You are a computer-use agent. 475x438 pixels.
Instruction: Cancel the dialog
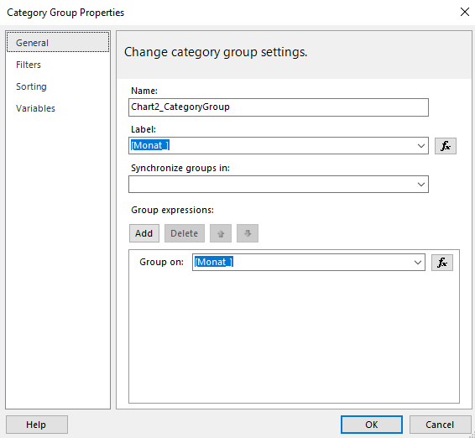click(440, 425)
